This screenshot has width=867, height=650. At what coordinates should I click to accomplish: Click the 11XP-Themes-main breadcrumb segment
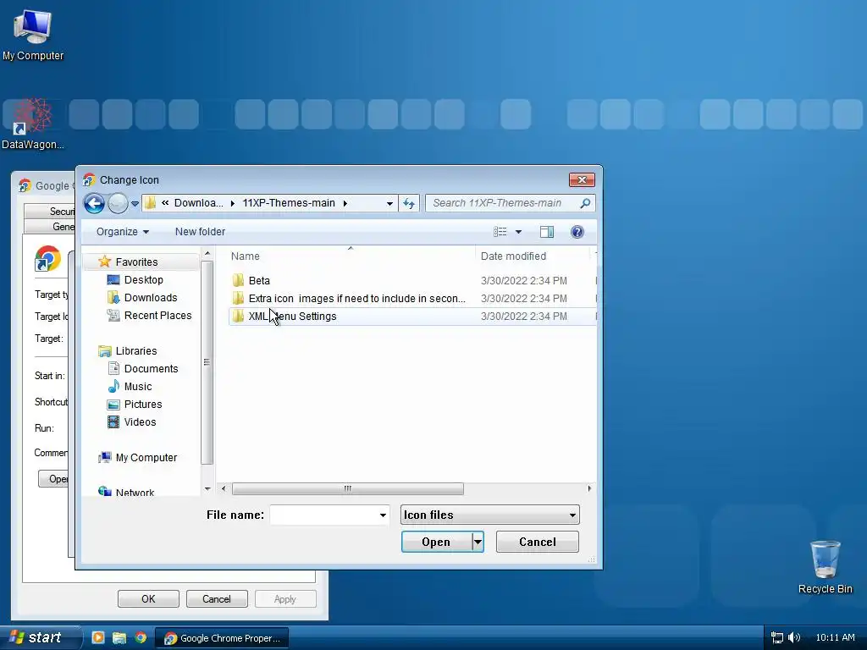[x=289, y=203]
